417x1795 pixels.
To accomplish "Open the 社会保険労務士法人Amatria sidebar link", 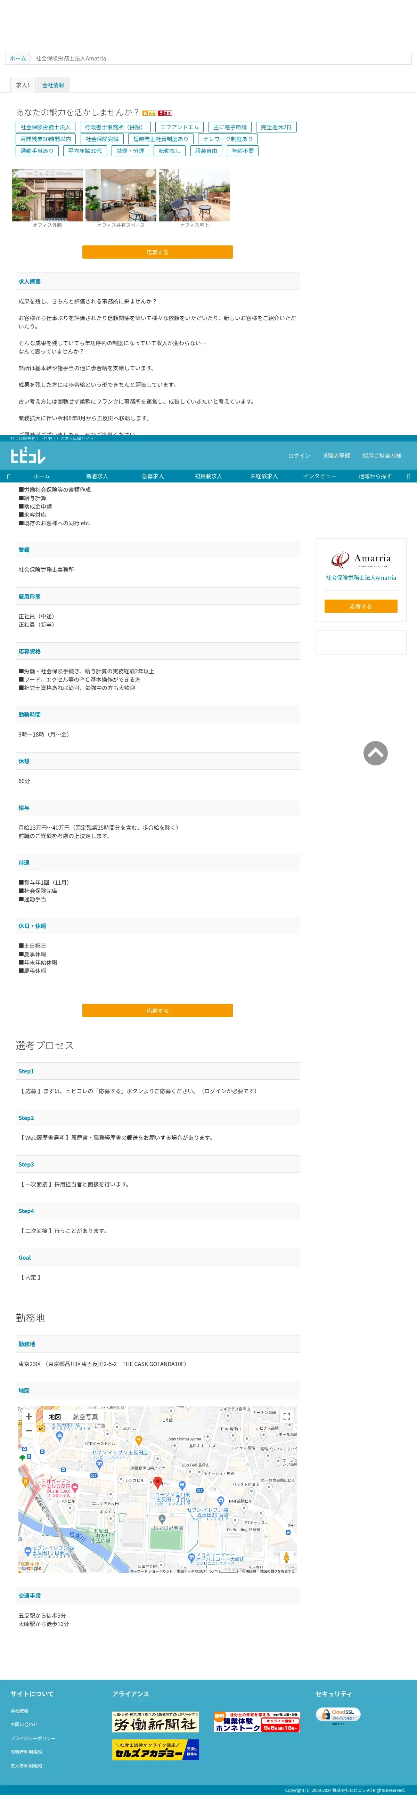I will (361, 578).
